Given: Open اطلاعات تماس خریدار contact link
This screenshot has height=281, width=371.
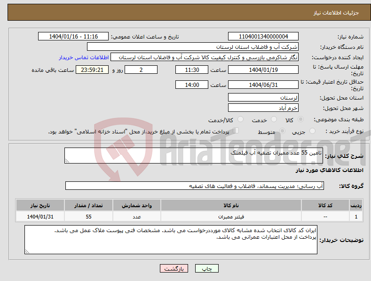Looking at the screenshot, I should [84, 57].
